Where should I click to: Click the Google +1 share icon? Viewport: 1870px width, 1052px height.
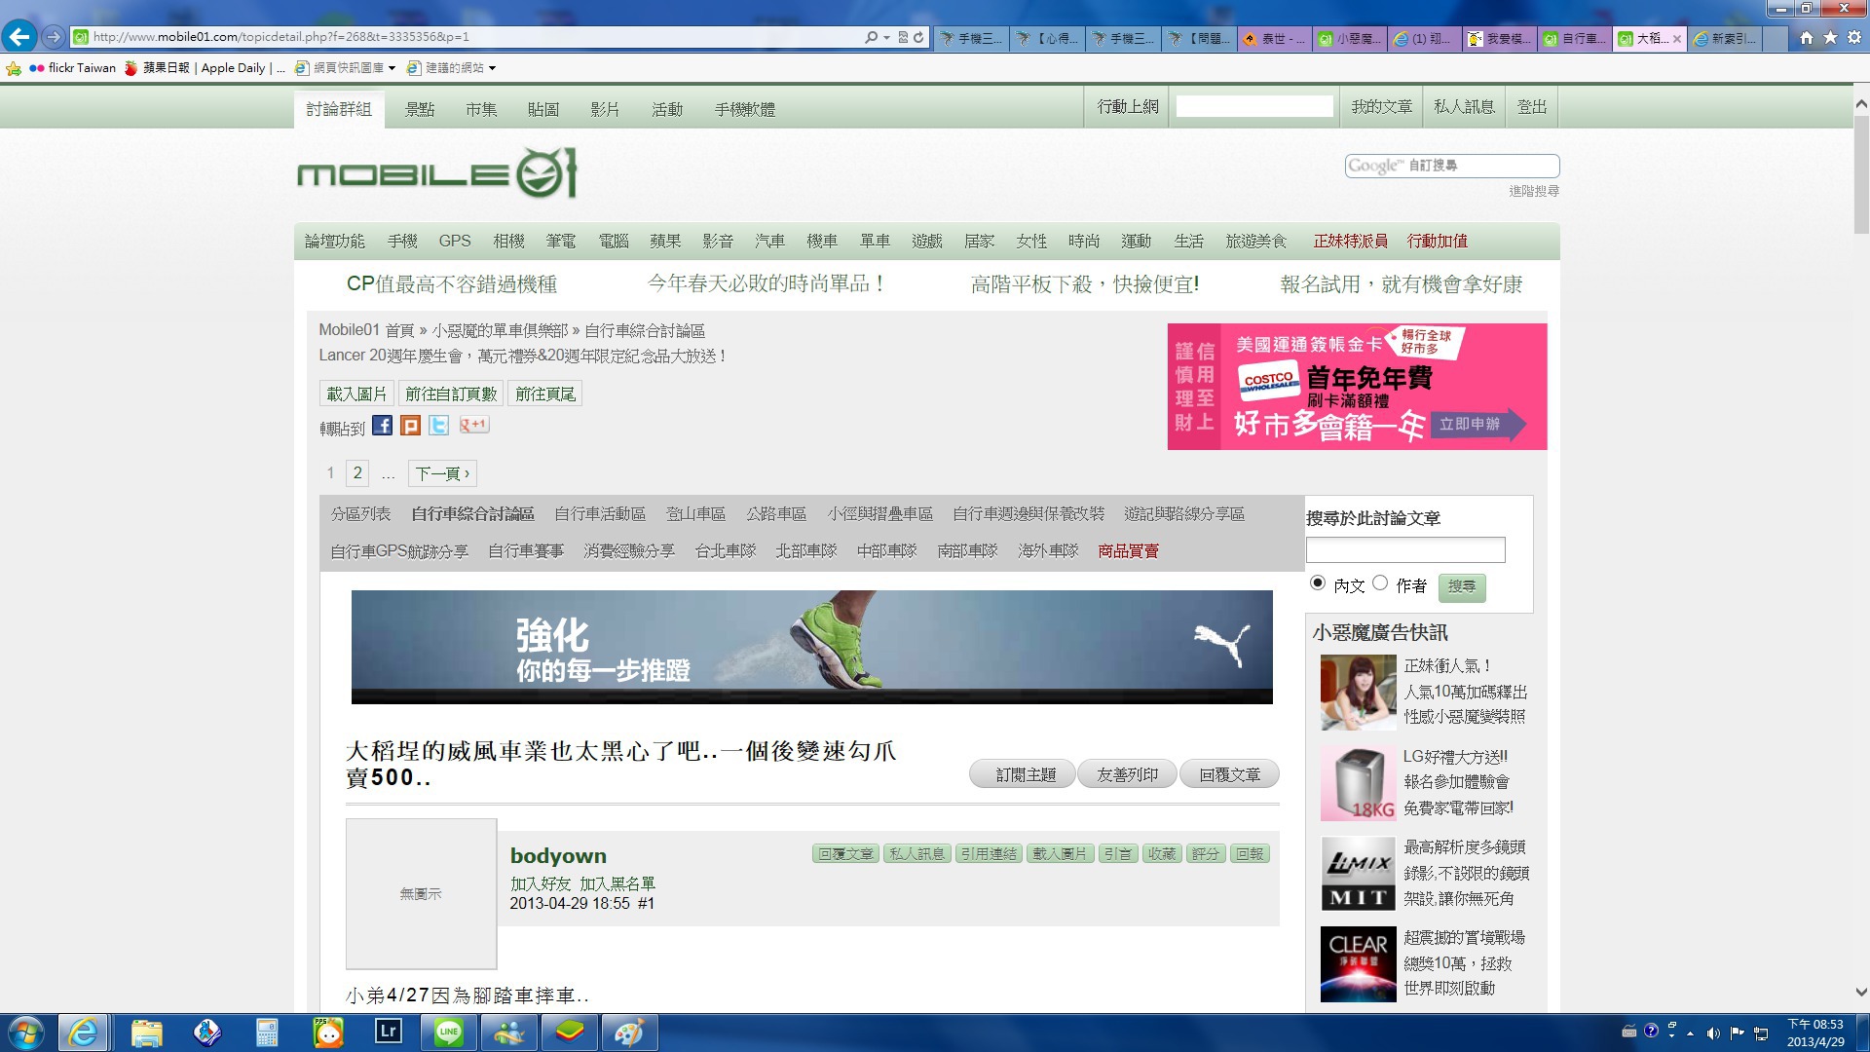pos(474,425)
